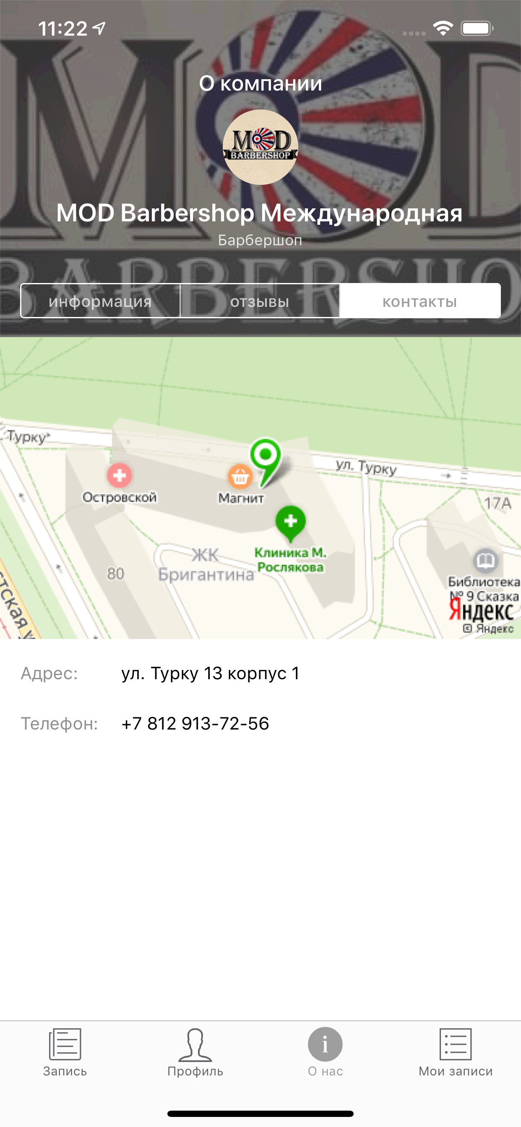Image resolution: width=521 pixels, height=1127 pixels.
Task: Tap the Яндекс logo on the map
Action: tap(482, 611)
